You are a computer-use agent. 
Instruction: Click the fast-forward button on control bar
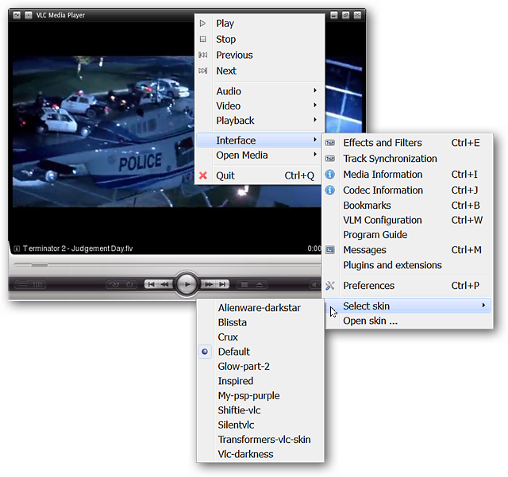click(x=209, y=284)
